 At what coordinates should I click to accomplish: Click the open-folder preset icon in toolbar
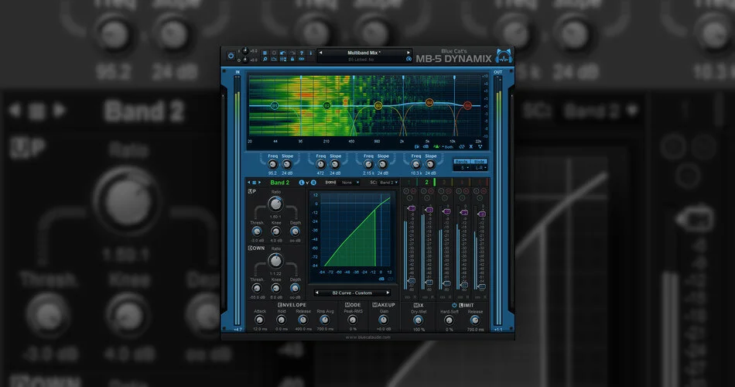[x=274, y=59]
